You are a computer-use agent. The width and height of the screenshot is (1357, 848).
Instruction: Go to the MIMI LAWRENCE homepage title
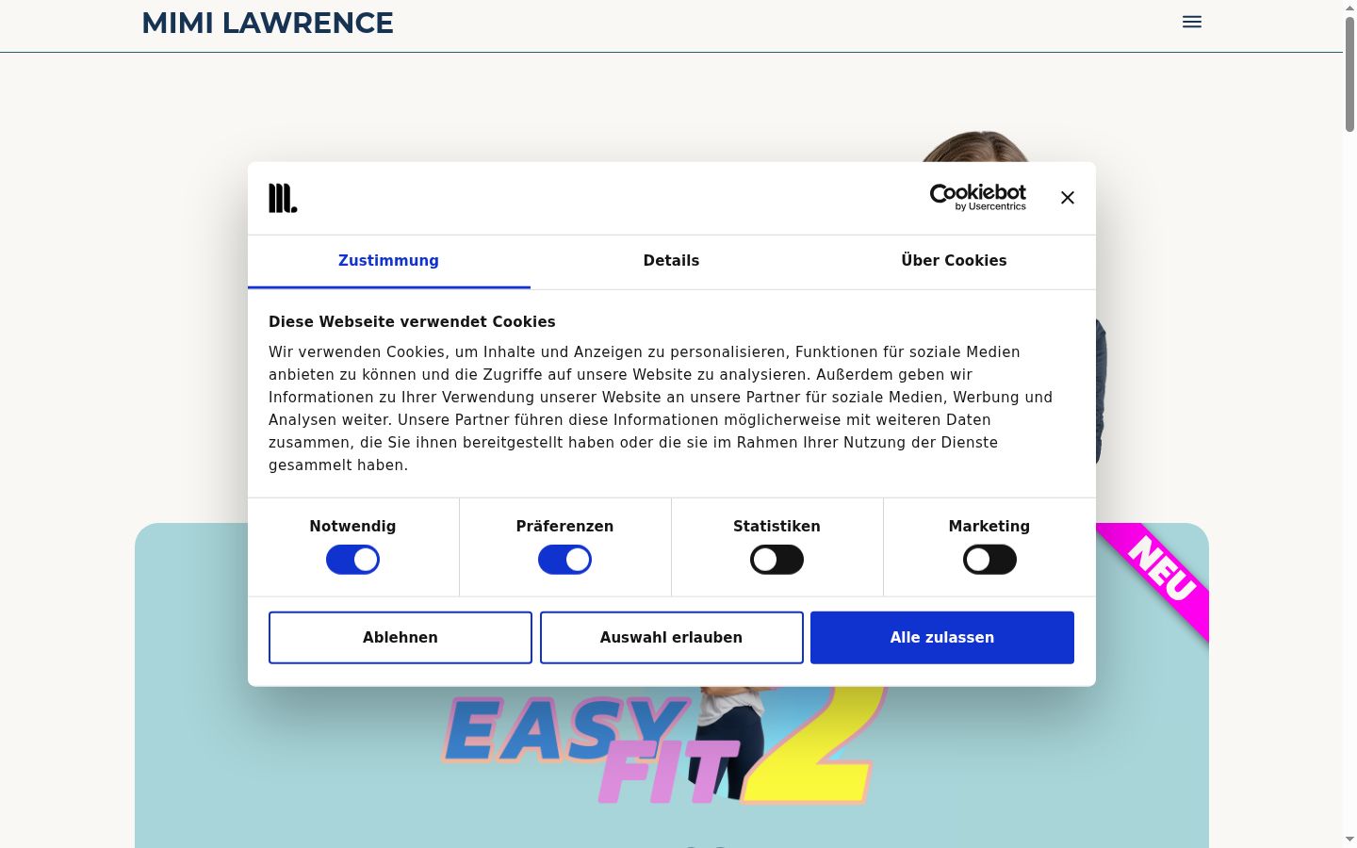(x=268, y=23)
